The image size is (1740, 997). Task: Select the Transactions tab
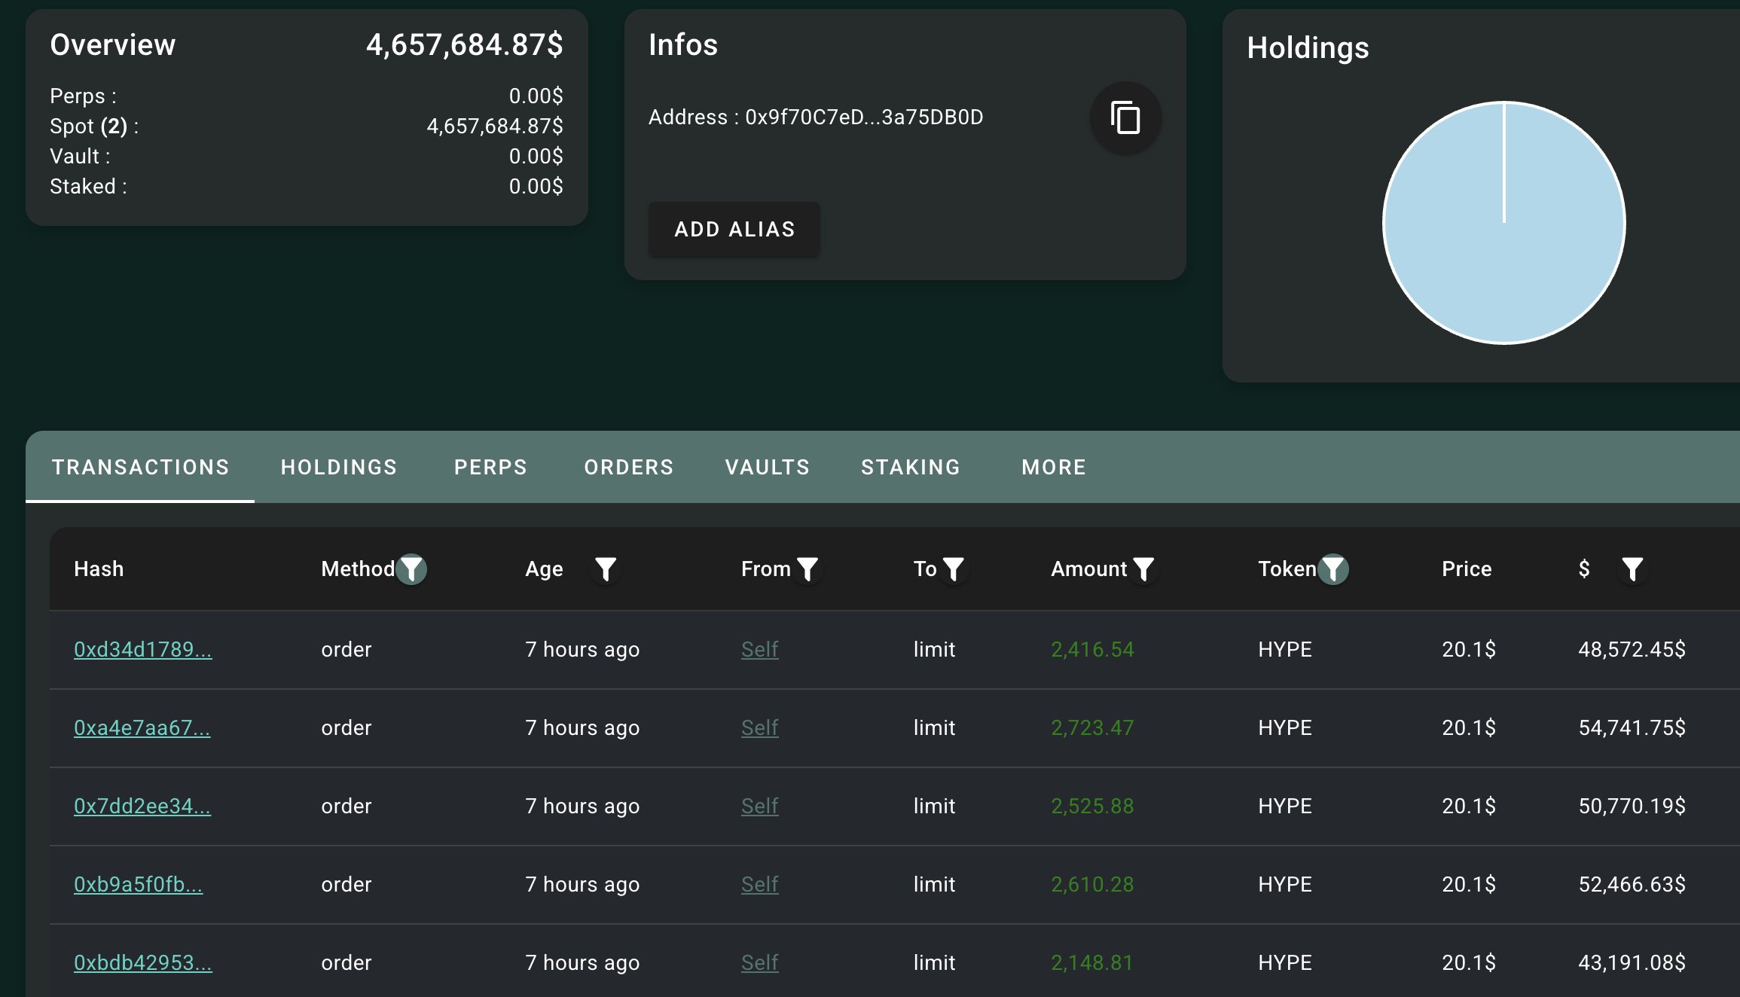pos(140,467)
